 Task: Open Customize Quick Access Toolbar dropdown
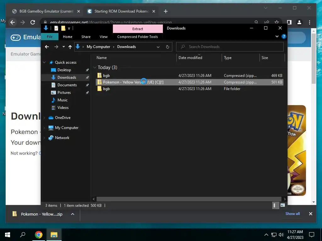[69, 29]
